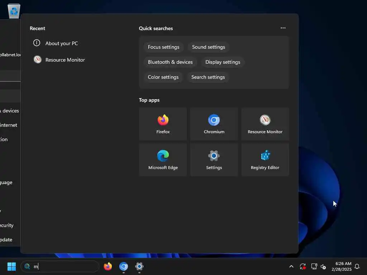Open the Recycle Bin desktop icon
This screenshot has width=367, height=275.
click(x=14, y=11)
